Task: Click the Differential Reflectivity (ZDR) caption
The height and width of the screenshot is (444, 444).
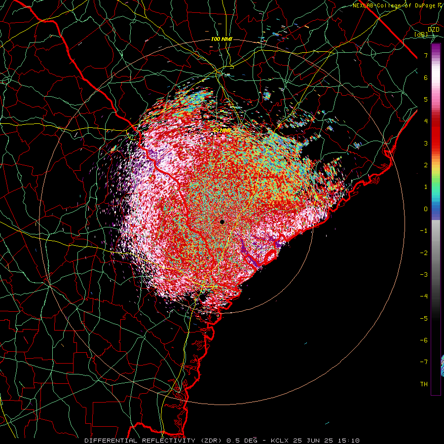Action: [154, 441]
